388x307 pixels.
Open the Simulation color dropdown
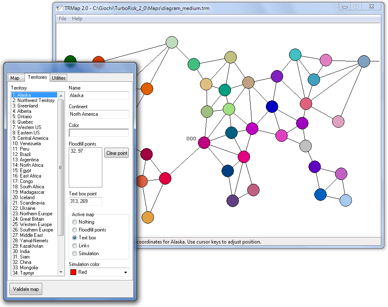[x=99, y=272]
